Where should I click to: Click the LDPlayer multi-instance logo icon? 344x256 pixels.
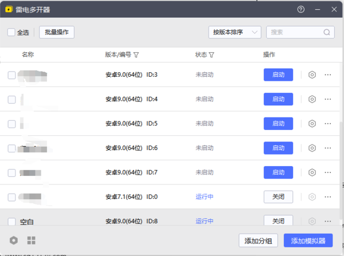coord(9,9)
